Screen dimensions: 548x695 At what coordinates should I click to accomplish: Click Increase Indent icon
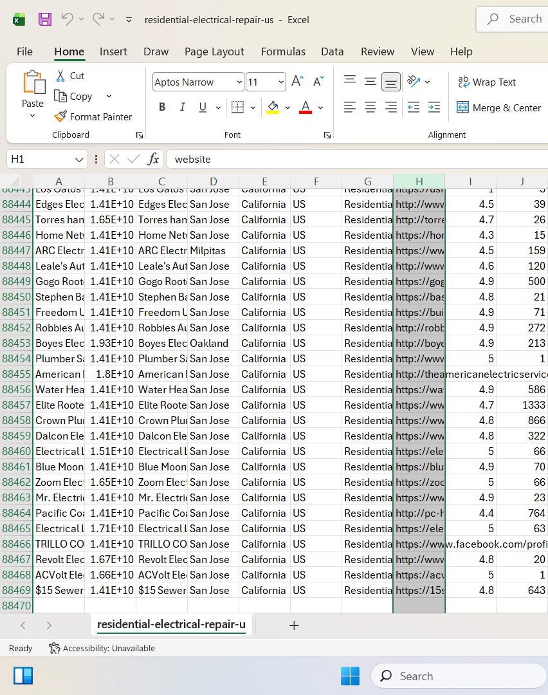[x=434, y=107]
